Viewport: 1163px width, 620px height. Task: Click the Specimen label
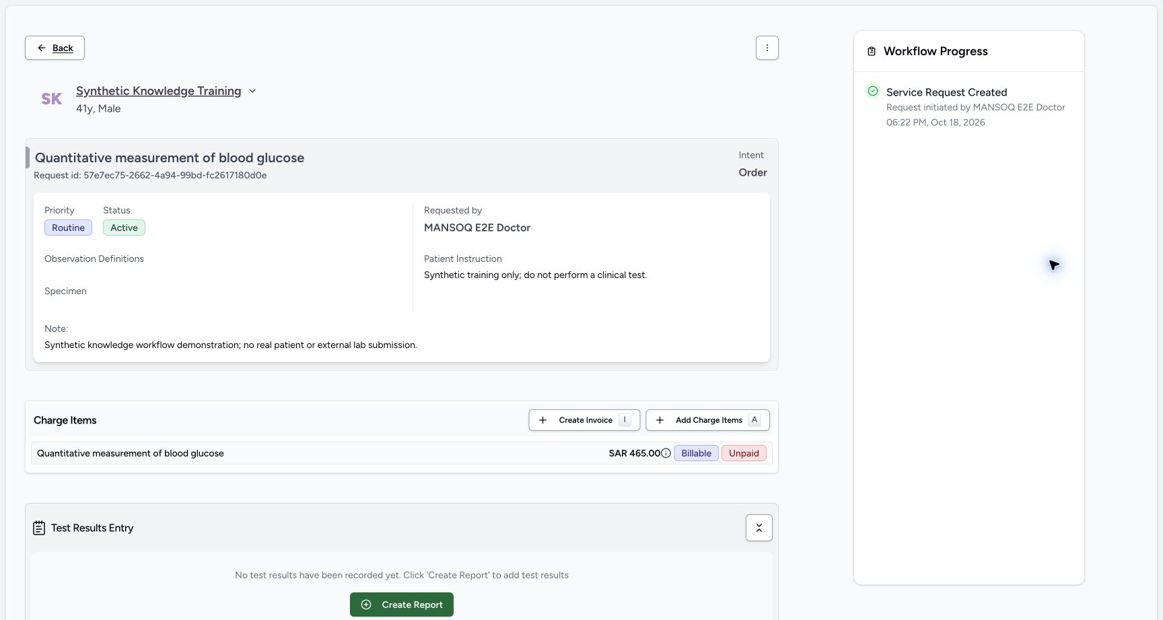pos(65,291)
